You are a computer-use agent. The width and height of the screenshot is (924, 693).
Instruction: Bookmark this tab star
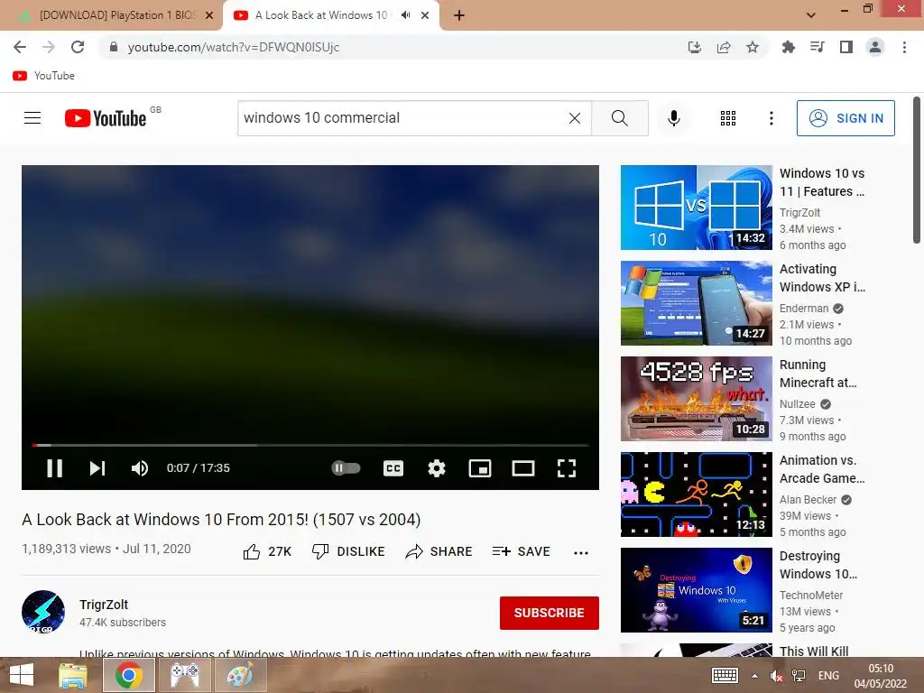(753, 47)
